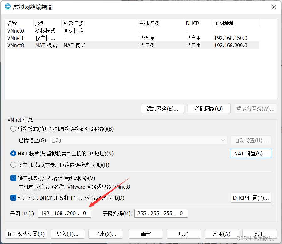Click 还原默认设置(R) button

click(x=26, y=234)
